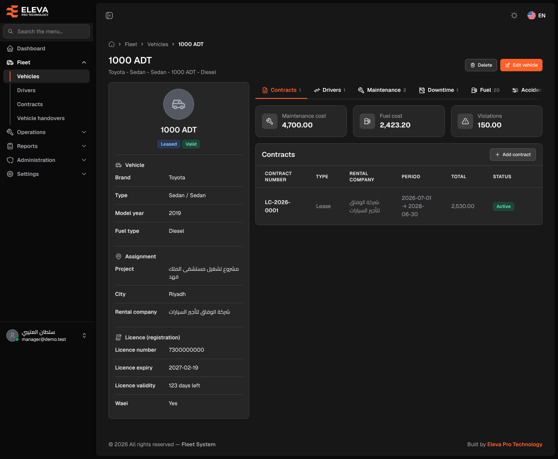Click the Administration shield icon
This screenshot has width=558, height=459.
click(10, 160)
